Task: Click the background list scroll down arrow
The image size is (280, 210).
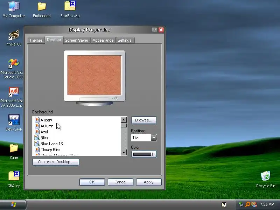Action: 124,153
